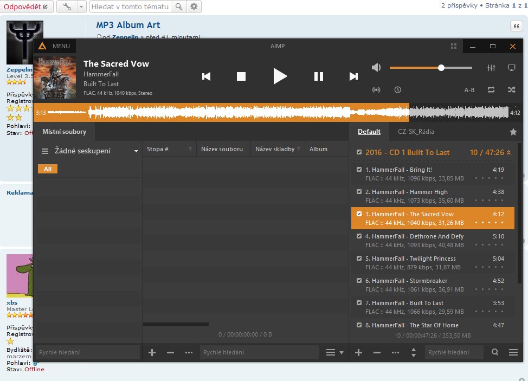The width and height of the screenshot is (528, 381).
Task: Open the AIMP MENU
Action: [x=55, y=46]
